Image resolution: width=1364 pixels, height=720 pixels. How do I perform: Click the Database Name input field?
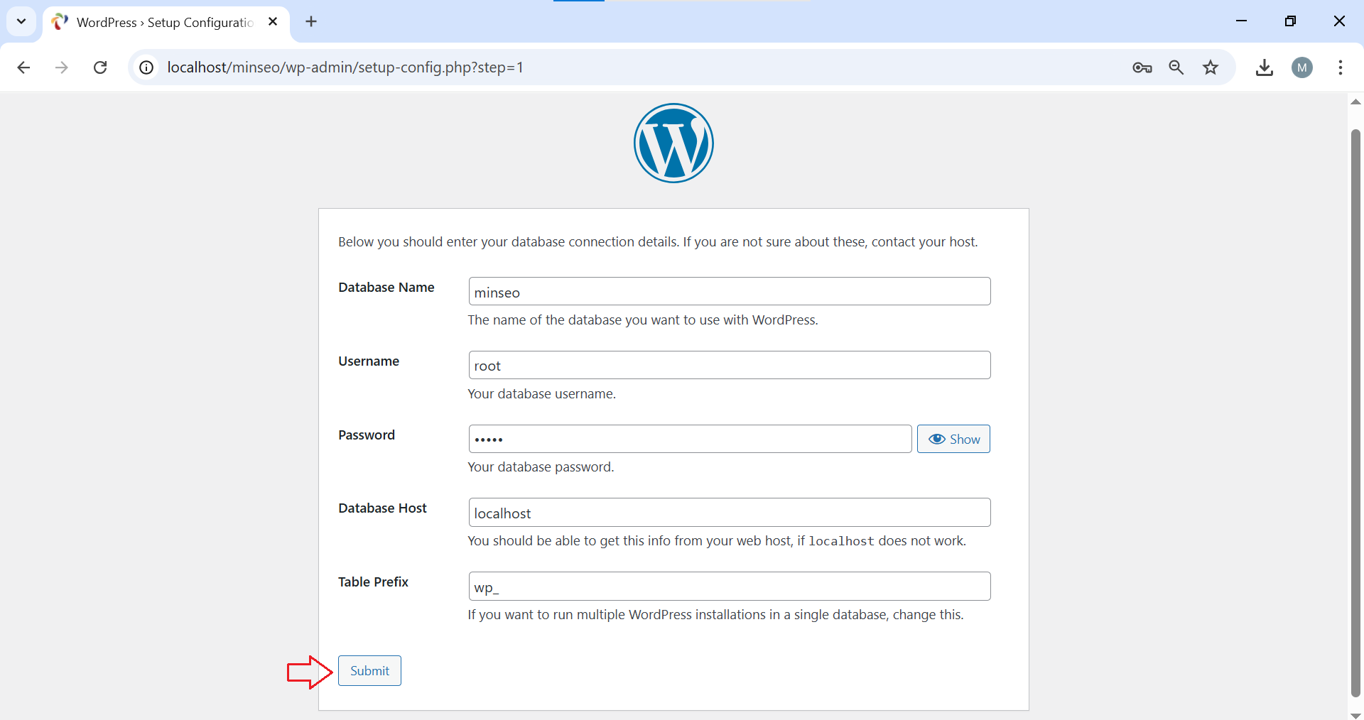tap(729, 292)
